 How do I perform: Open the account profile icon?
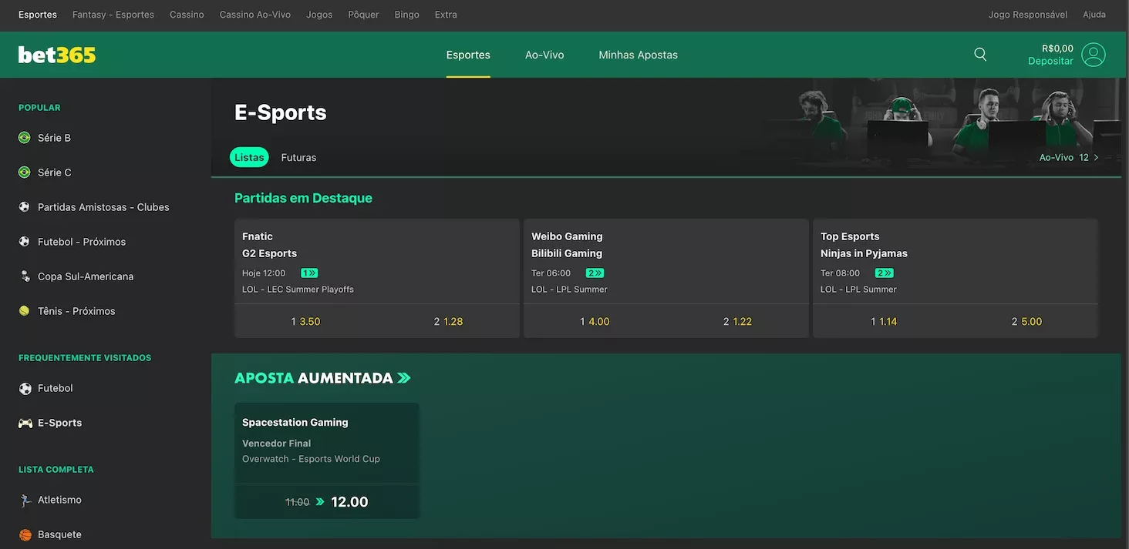(1093, 54)
